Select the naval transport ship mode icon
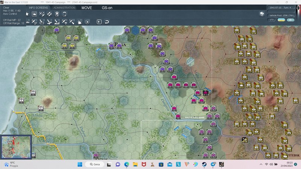The height and width of the screenshot is (169, 301). pyautogui.click(x=28, y=22)
